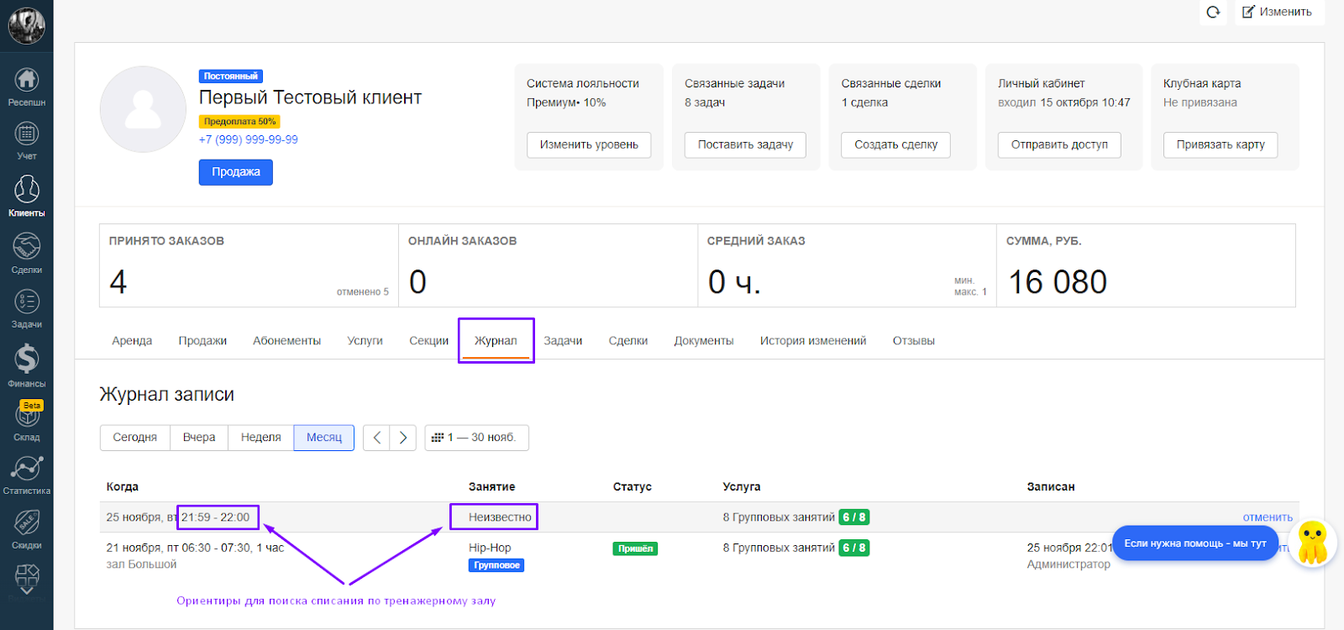Open the Учет section icon
The image size is (1344, 630).
click(27, 135)
